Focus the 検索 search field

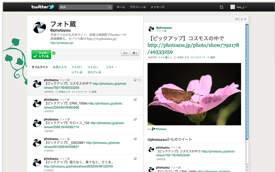coord(85,7)
